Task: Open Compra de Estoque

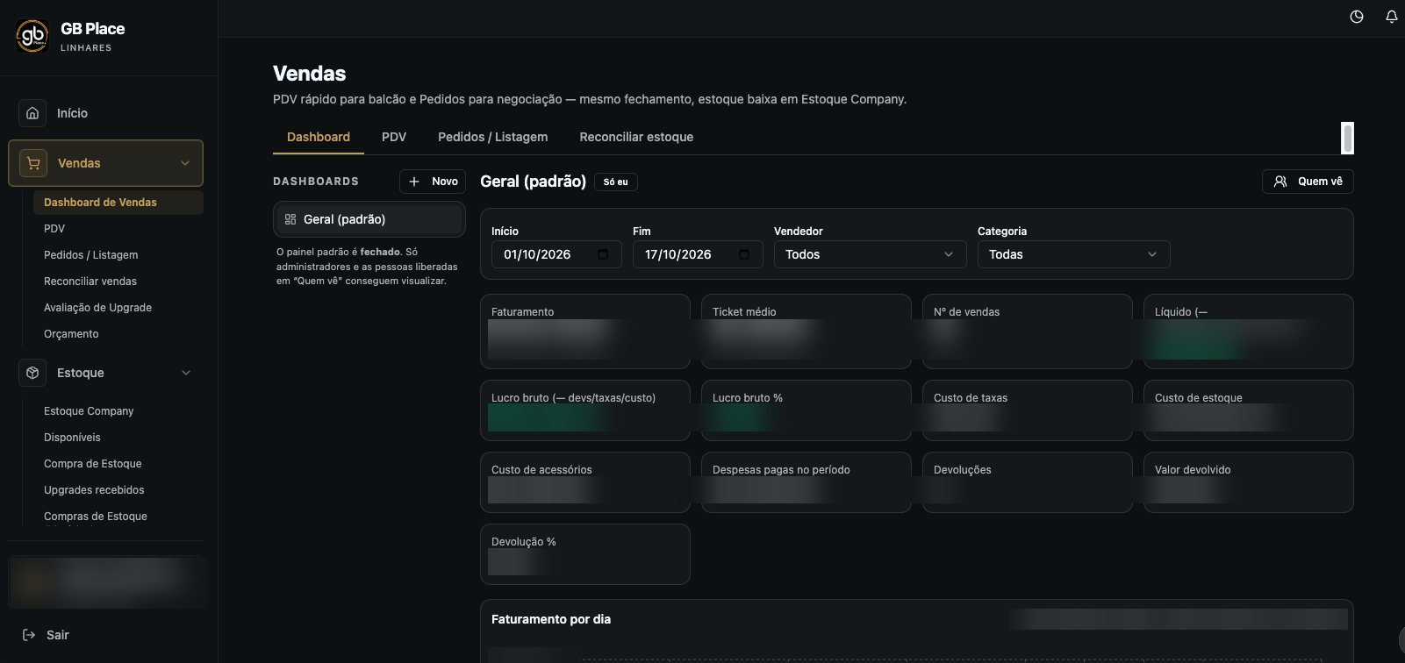Action: (x=93, y=464)
